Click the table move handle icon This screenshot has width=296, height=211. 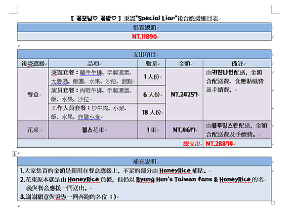pos(14,154)
